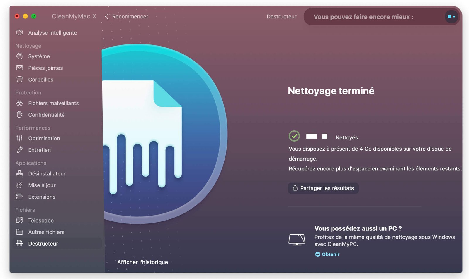
Task: Click the assistant dots icon top right
Action: pyautogui.click(x=451, y=17)
